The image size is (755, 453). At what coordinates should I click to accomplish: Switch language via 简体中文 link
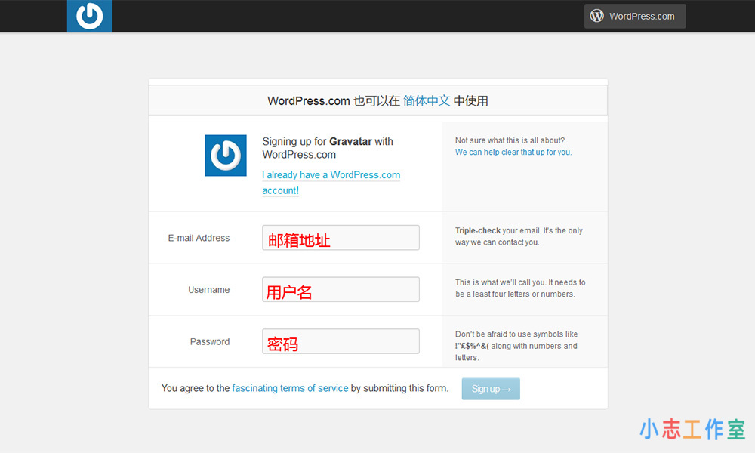pyautogui.click(x=427, y=100)
